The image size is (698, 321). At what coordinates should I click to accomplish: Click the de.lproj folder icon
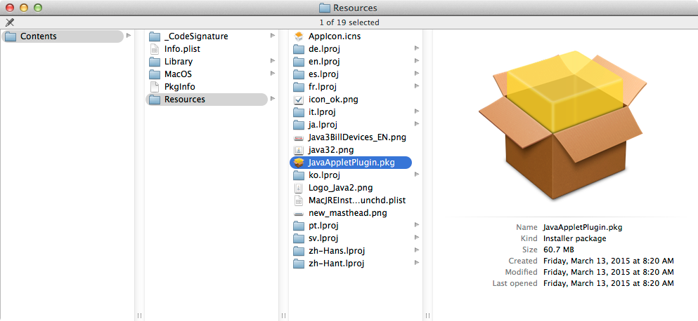point(299,49)
